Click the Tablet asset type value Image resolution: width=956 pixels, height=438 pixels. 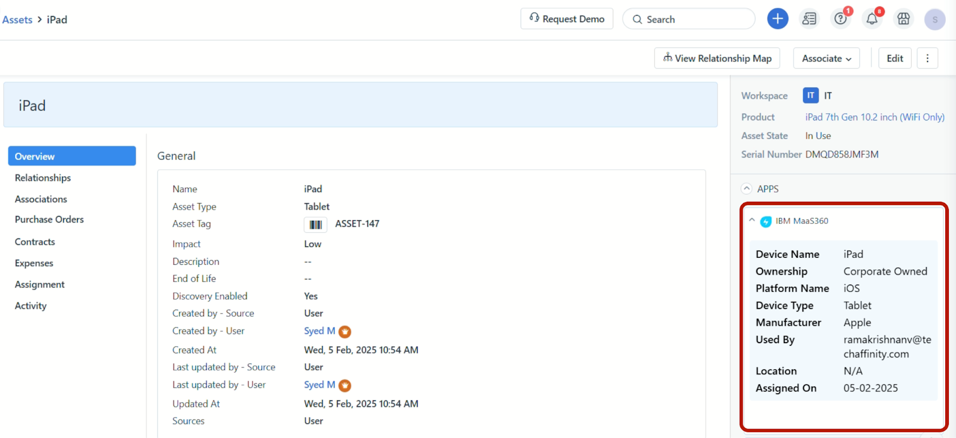point(317,206)
